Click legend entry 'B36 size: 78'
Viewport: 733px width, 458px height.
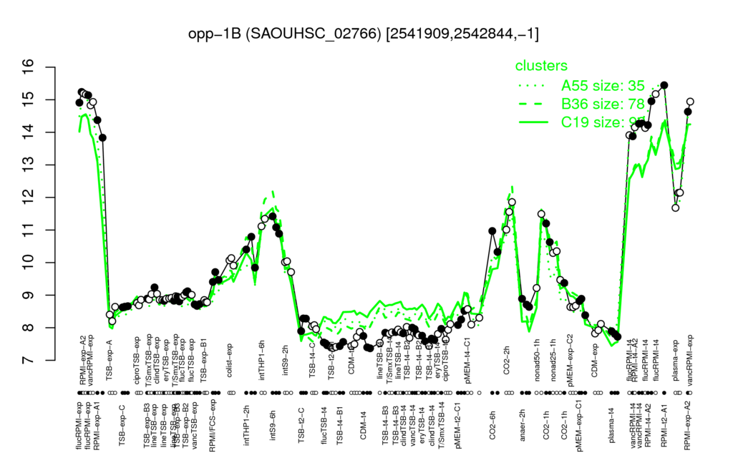click(603, 104)
